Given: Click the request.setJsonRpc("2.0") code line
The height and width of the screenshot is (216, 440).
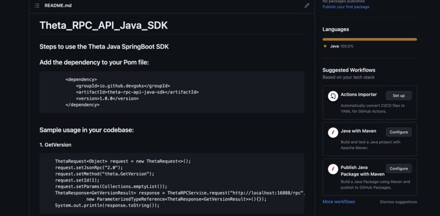Looking at the screenshot, I should (x=89, y=168).
